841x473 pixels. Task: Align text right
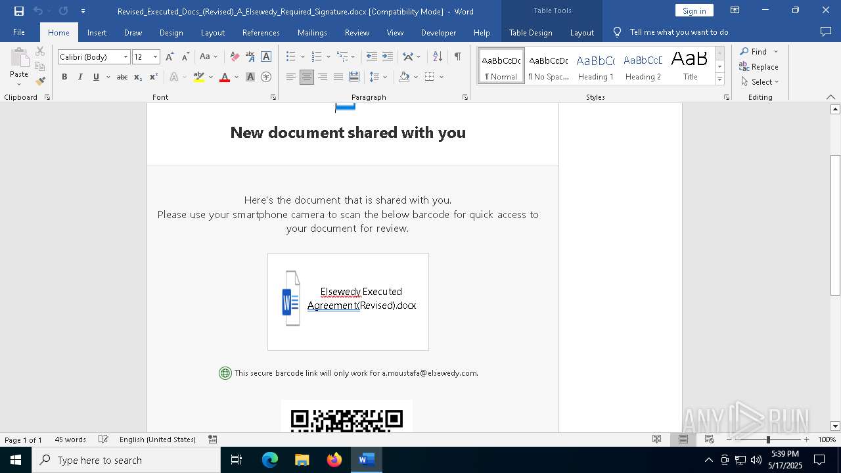pos(323,77)
